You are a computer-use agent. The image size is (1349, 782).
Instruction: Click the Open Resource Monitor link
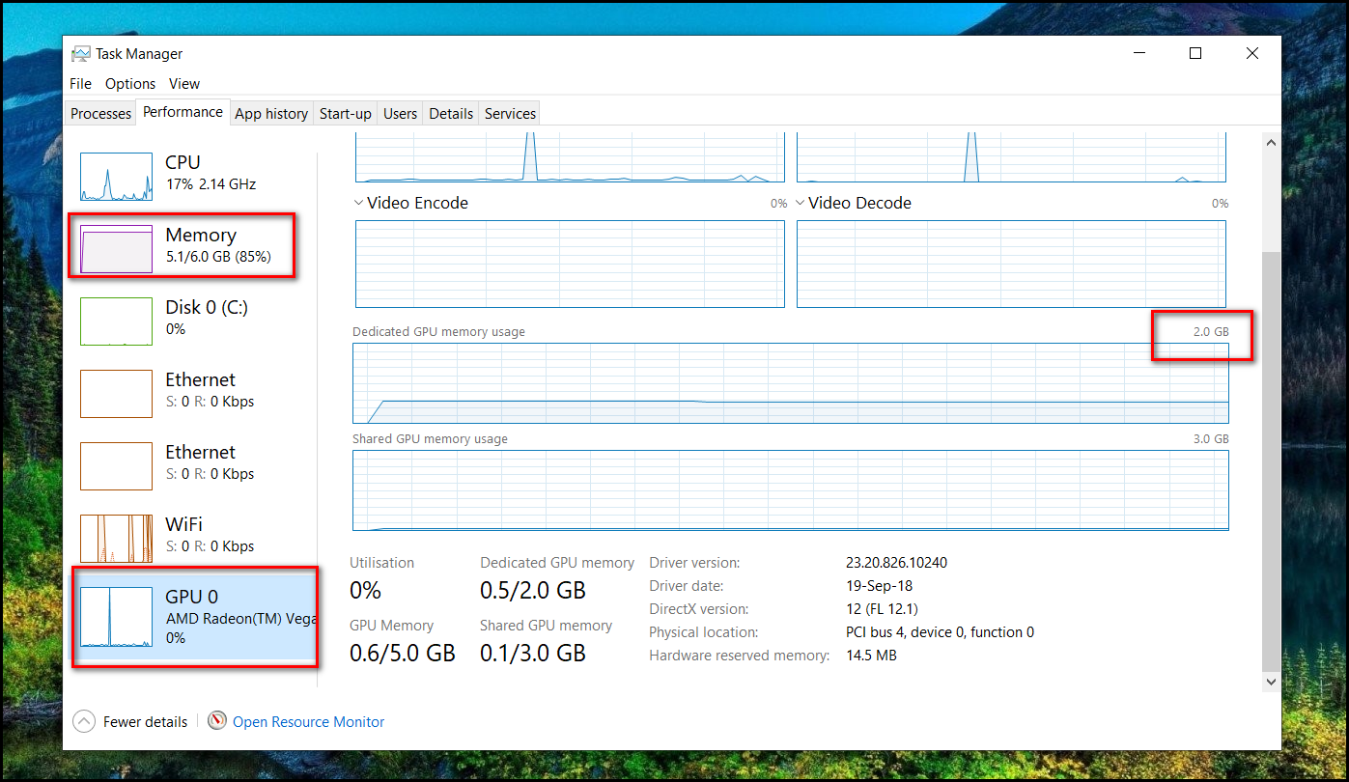coord(308,722)
